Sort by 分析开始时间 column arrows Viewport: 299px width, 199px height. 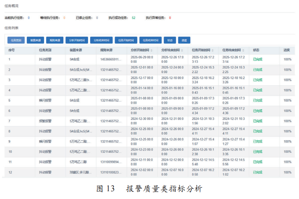pyautogui.click(x=151, y=50)
